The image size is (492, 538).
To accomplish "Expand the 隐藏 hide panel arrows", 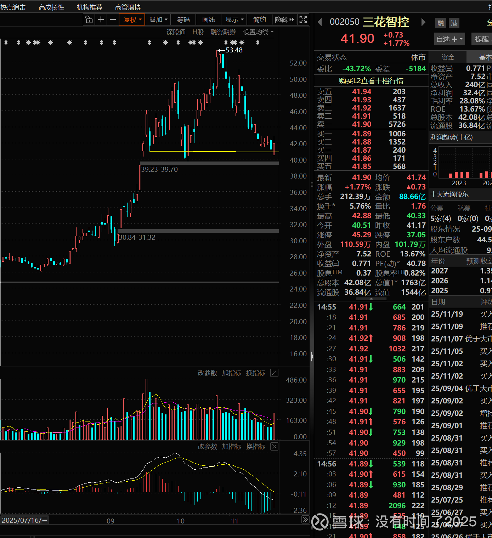I will point(284,19).
